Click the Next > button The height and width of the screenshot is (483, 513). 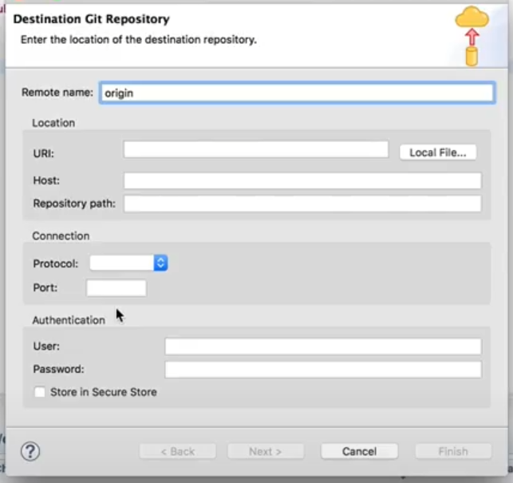266,452
